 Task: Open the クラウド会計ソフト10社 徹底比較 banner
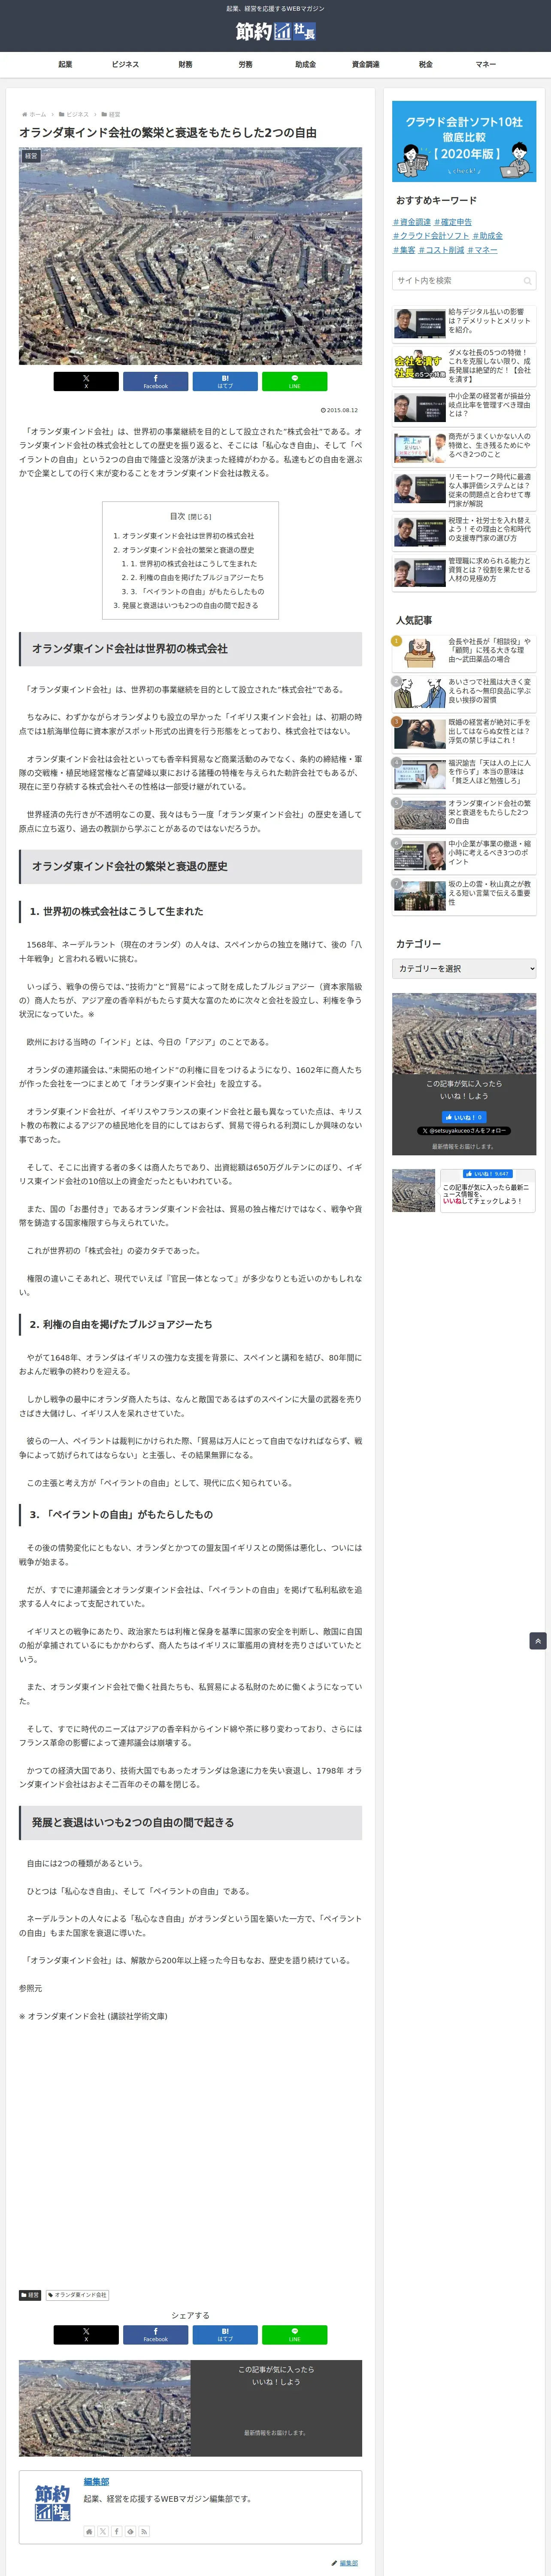[x=464, y=141]
